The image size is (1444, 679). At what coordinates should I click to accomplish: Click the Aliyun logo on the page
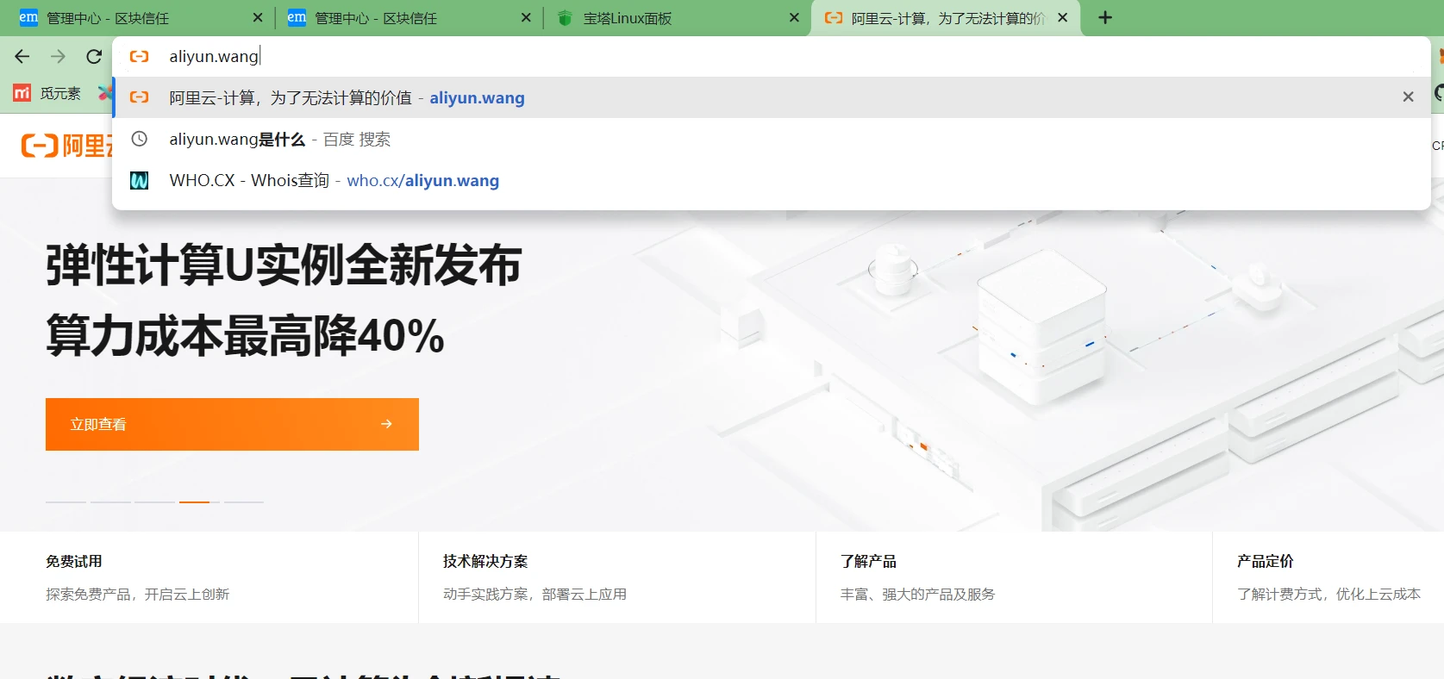point(66,146)
